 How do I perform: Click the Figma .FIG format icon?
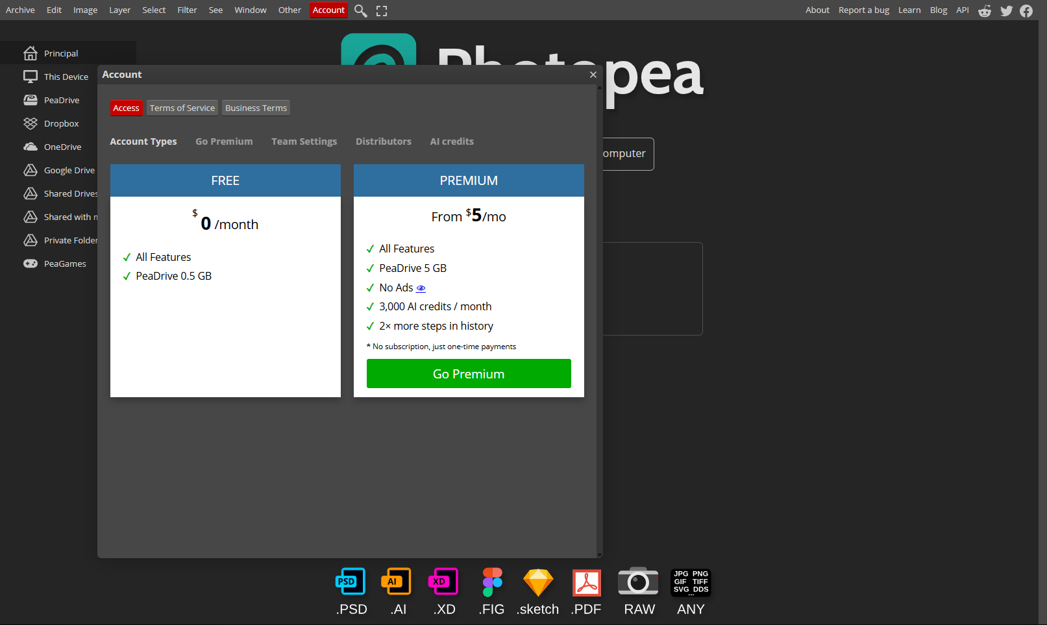pyautogui.click(x=492, y=582)
